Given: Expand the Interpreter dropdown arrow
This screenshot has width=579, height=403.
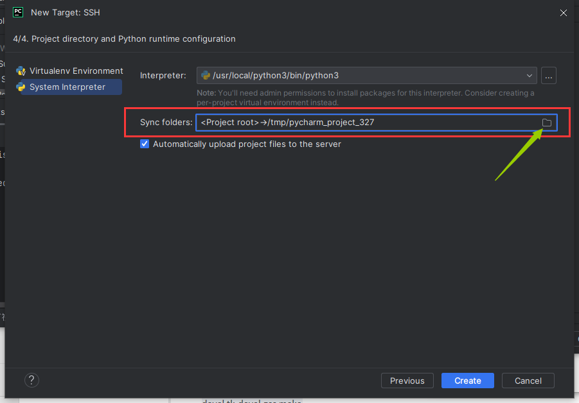Looking at the screenshot, I should click(530, 76).
